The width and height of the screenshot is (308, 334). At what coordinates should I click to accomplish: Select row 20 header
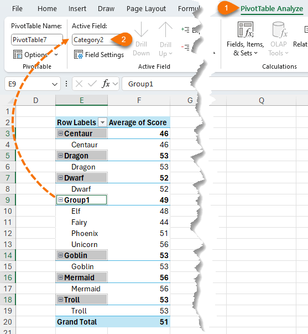8,322
